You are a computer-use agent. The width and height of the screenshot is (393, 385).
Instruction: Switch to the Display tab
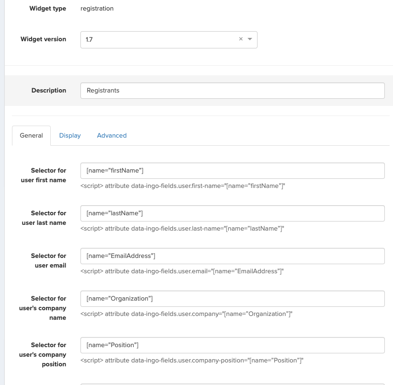(70, 135)
